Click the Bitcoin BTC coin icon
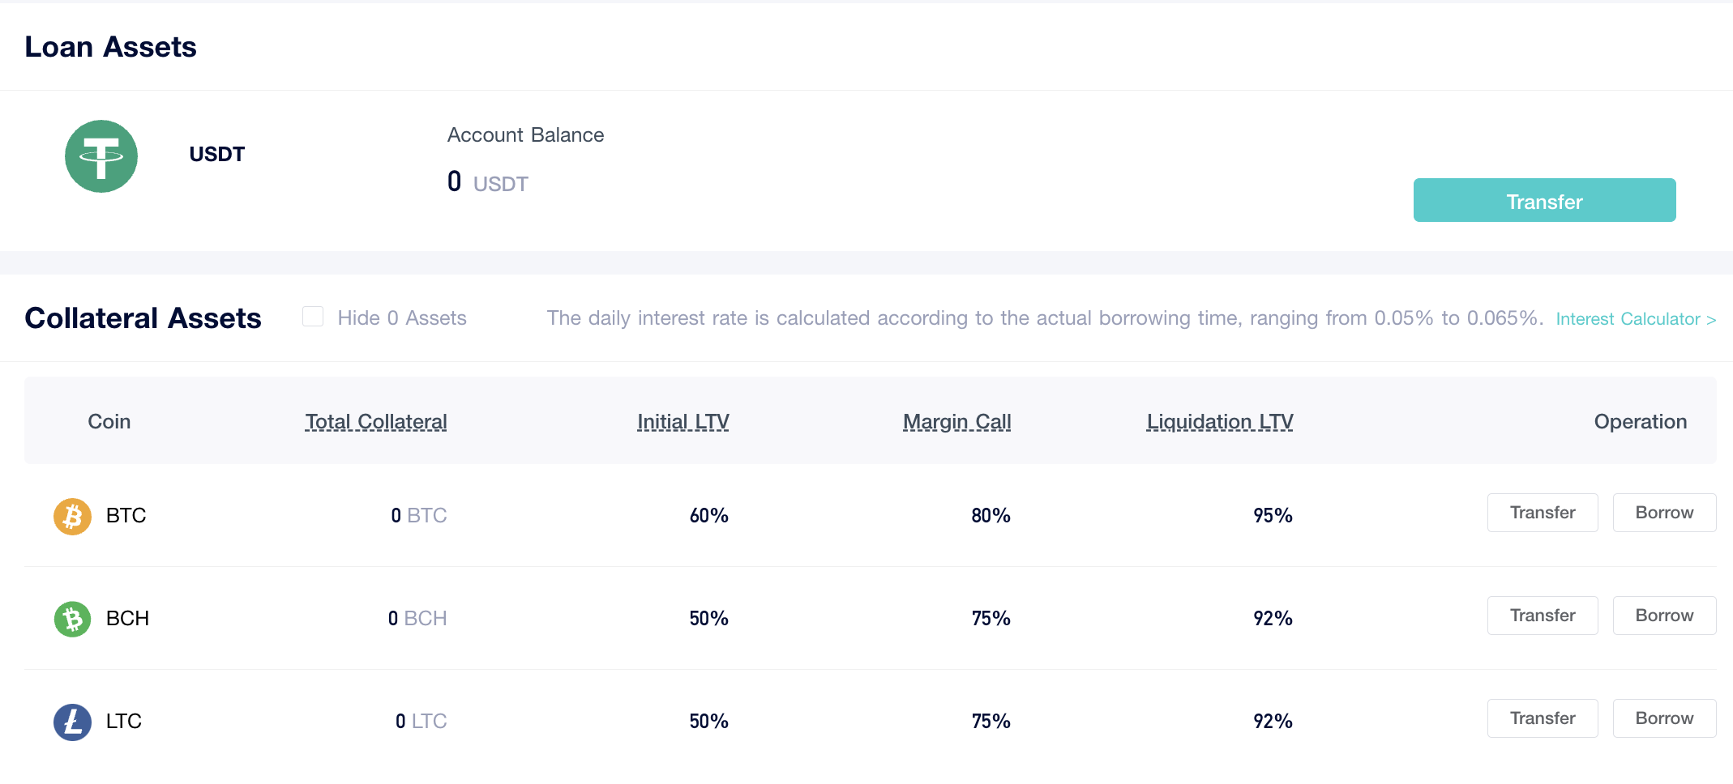 (x=72, y=516)
